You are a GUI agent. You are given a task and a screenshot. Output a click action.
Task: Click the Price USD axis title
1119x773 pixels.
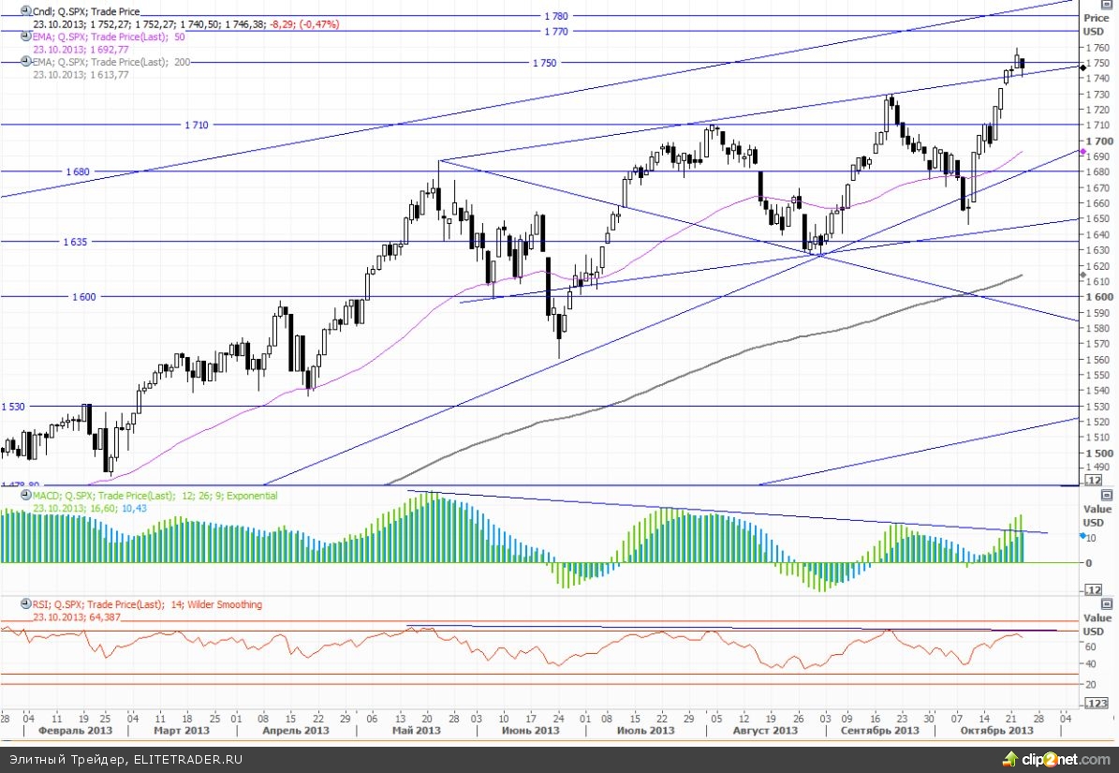tap(1096, 24)
